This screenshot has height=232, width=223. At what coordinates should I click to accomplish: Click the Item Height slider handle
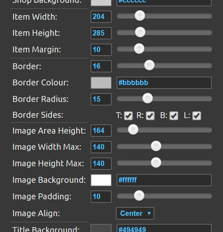click(x=140, y=32)
